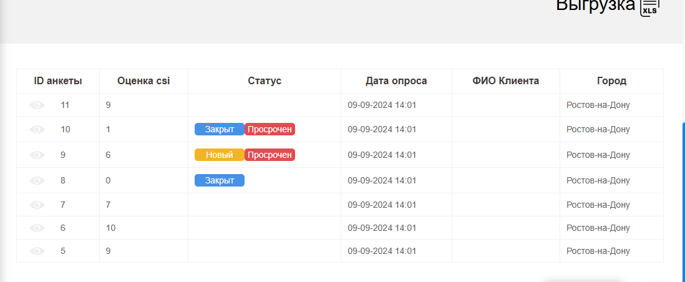This screenshot has height=282, width=685.
Task: Click the yellow "Новый" badge for survey 9
Action: tap(219, 155)
